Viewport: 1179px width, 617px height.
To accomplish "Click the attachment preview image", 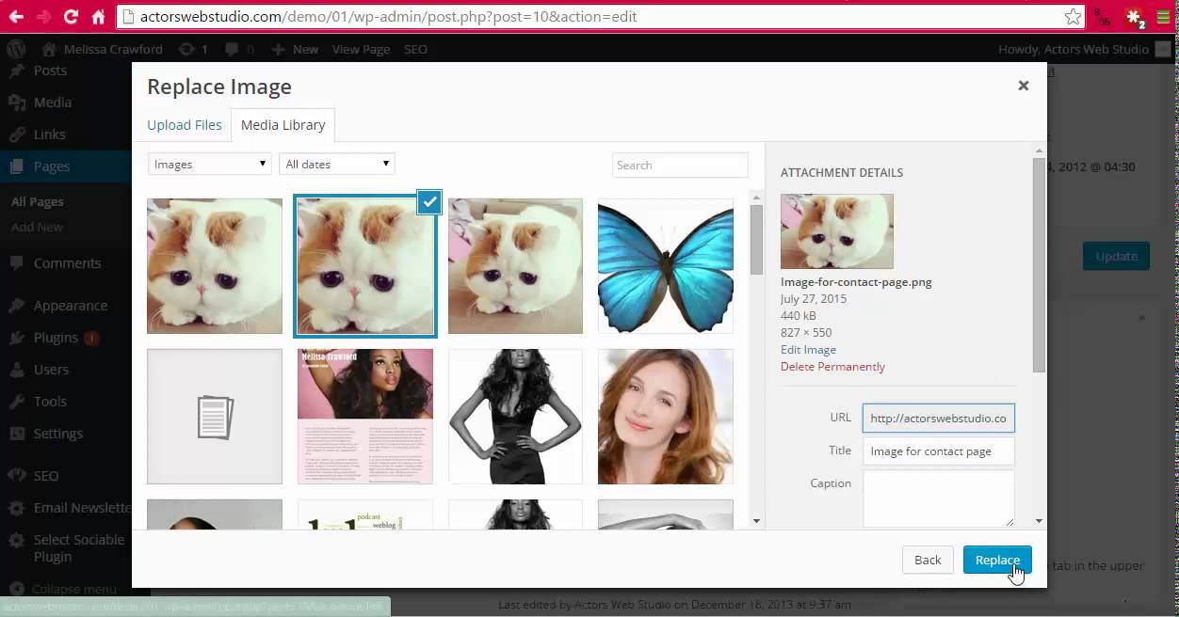I will click(x=837, y=231).
